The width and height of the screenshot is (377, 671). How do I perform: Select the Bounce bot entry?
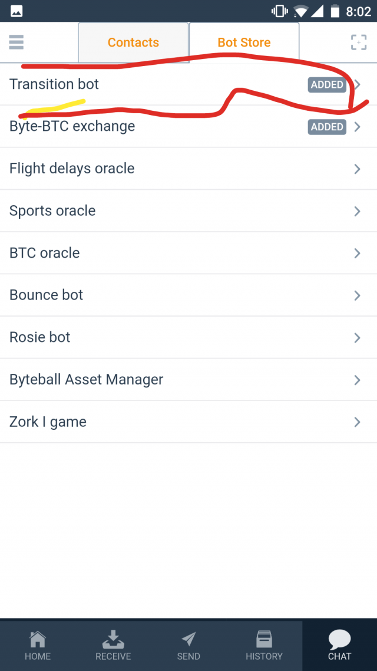point(47,295)
